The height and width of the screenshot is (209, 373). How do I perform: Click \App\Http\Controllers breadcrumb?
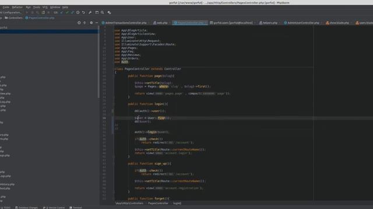(129, 203)
